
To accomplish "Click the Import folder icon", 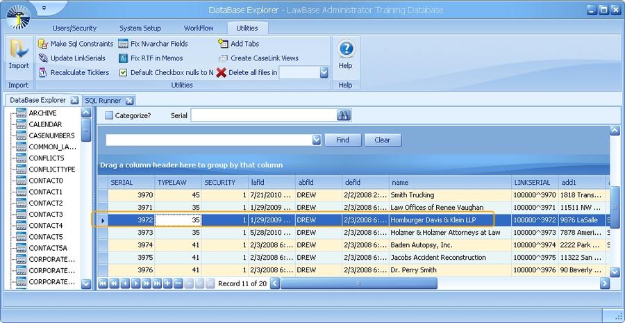I will [x=19, y=49].
